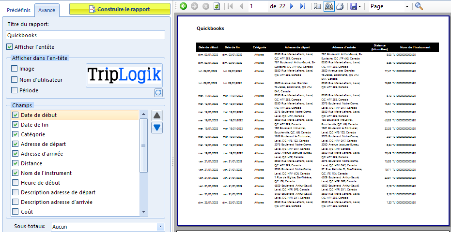
Task: Click the Construire le rapport button
Action: 120,9
